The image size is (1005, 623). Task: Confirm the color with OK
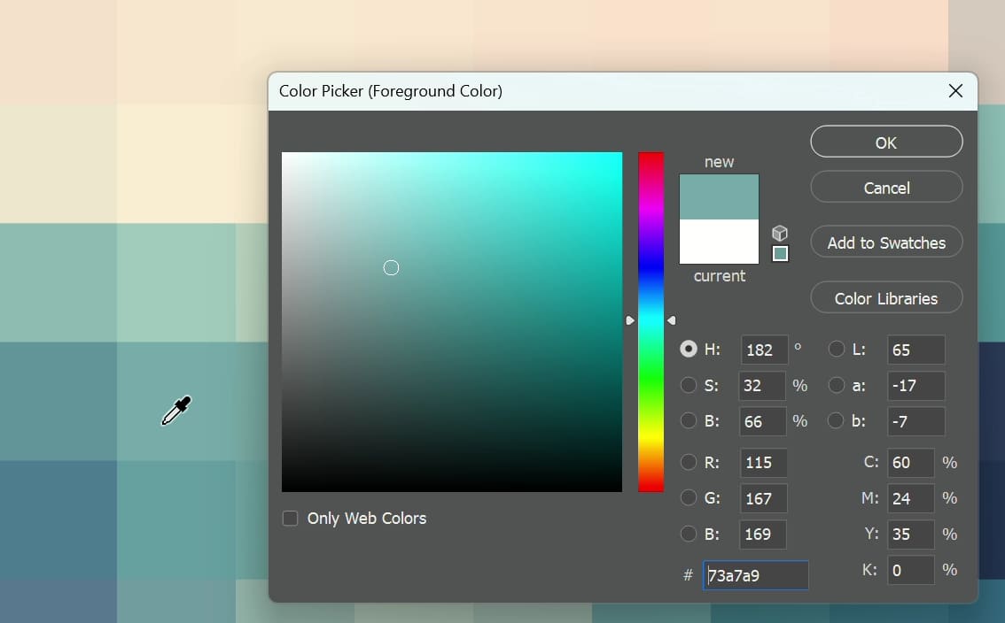pos(886,142)
